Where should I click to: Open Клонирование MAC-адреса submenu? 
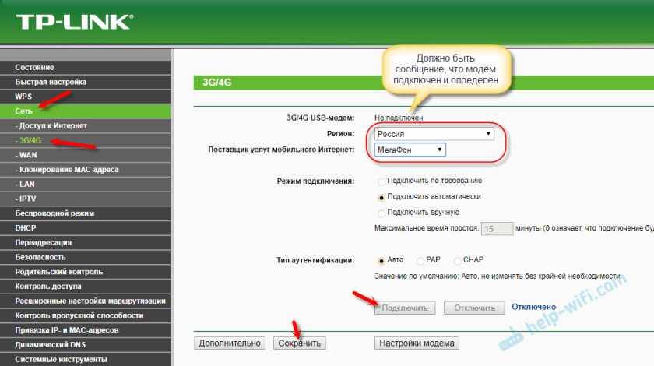(x=85, y=170)
